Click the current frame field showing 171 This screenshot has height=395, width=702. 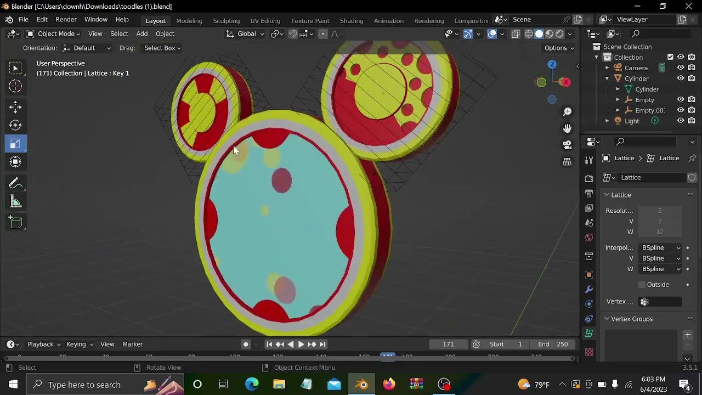(448, 345)
